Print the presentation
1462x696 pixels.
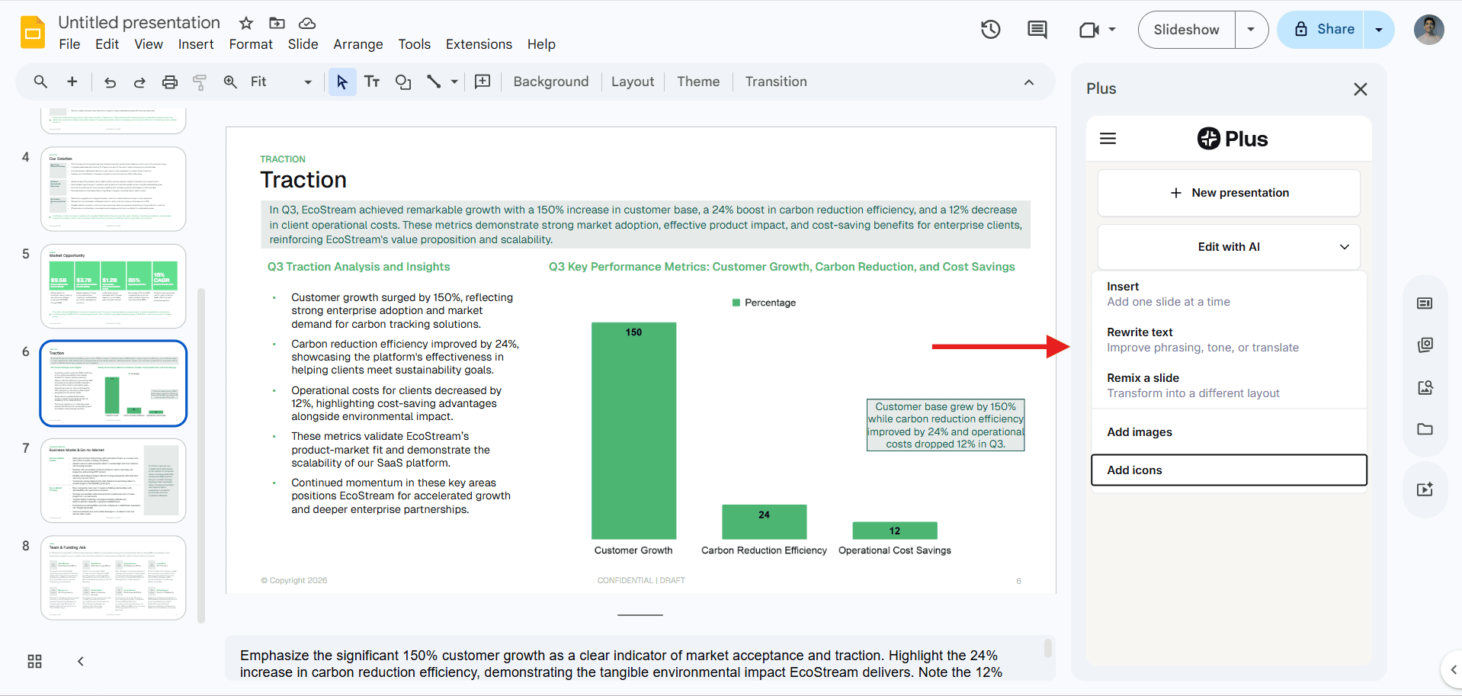tap(170, 82)
